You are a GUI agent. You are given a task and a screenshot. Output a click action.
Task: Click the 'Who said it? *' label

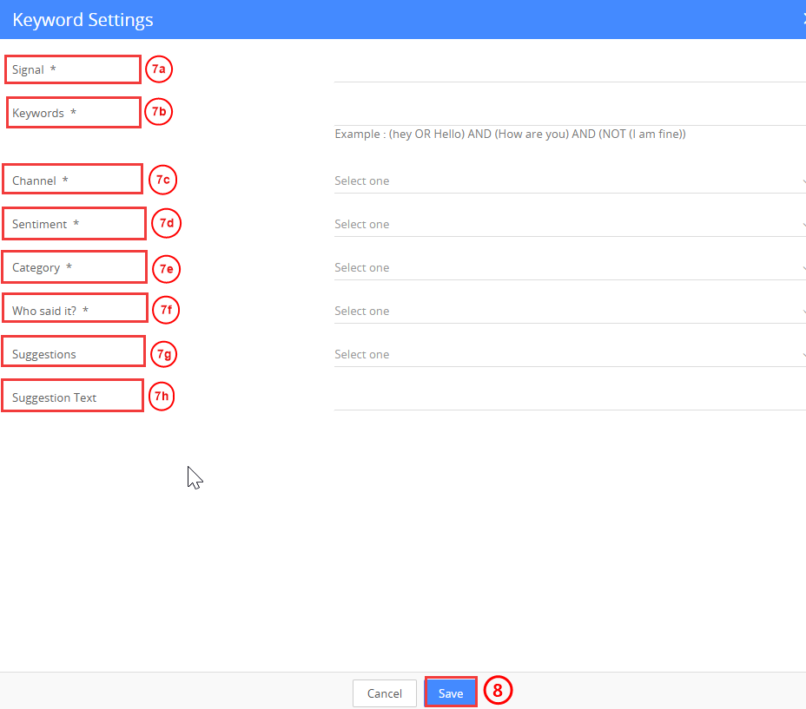[50, 311]
